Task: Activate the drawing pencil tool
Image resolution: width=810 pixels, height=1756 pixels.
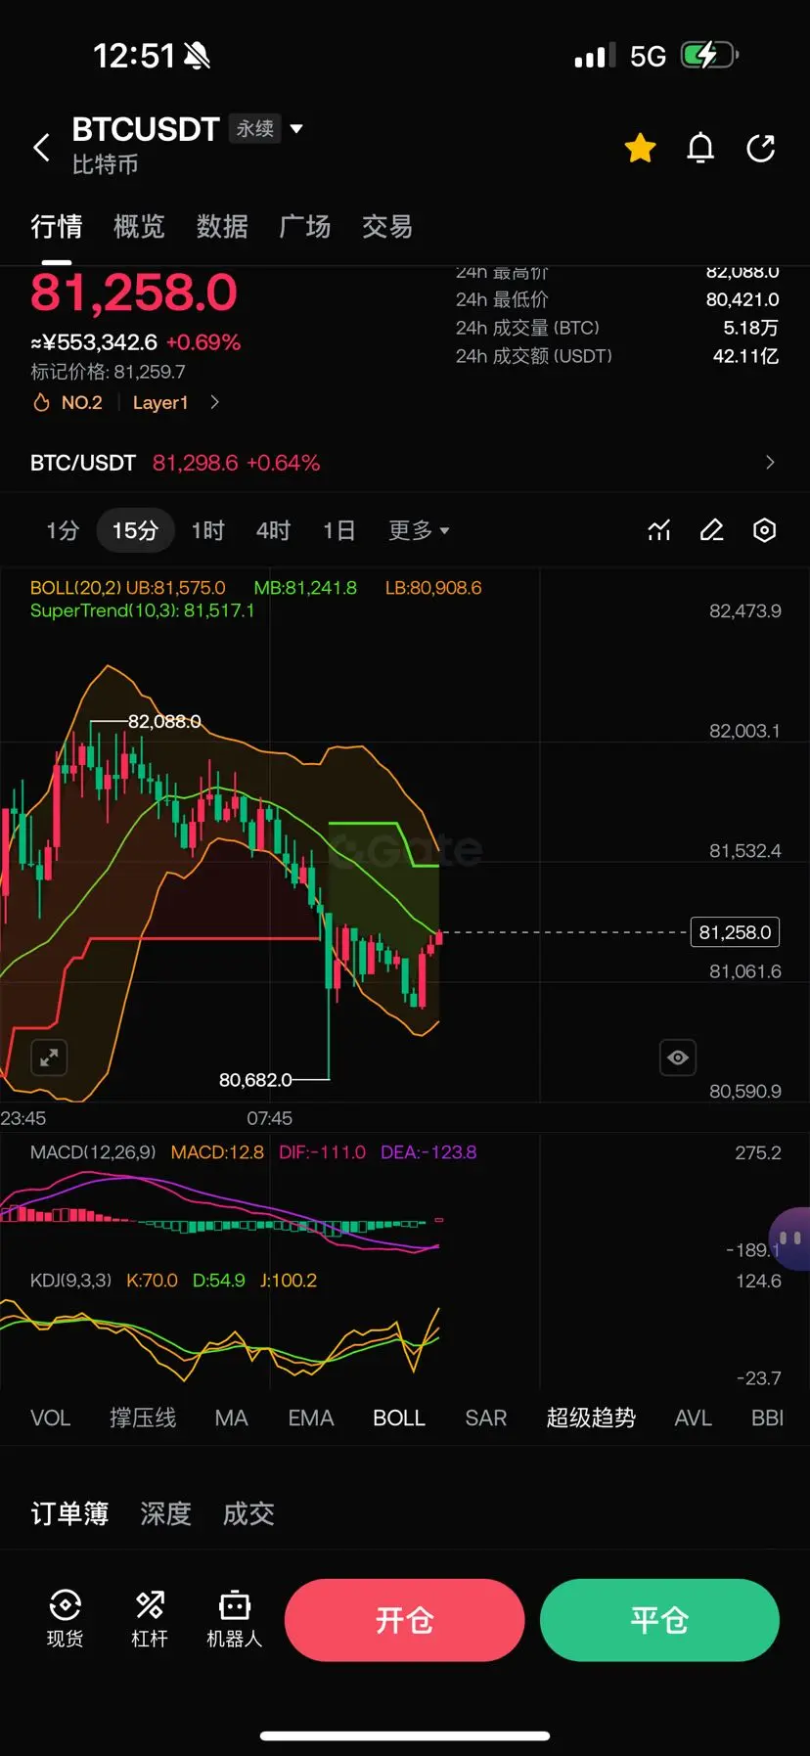Action: pyautogui.click(x=712, y=530)
